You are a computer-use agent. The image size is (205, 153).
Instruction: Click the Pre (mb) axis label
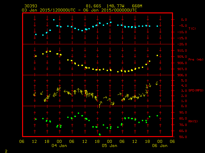click(196, 60)
